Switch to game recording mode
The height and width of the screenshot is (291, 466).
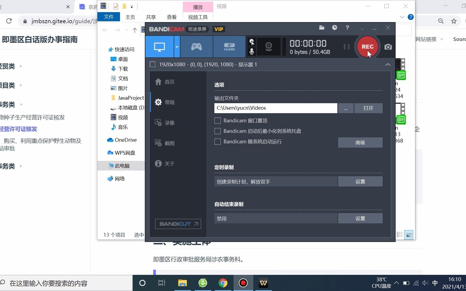(x=196, y=47)
